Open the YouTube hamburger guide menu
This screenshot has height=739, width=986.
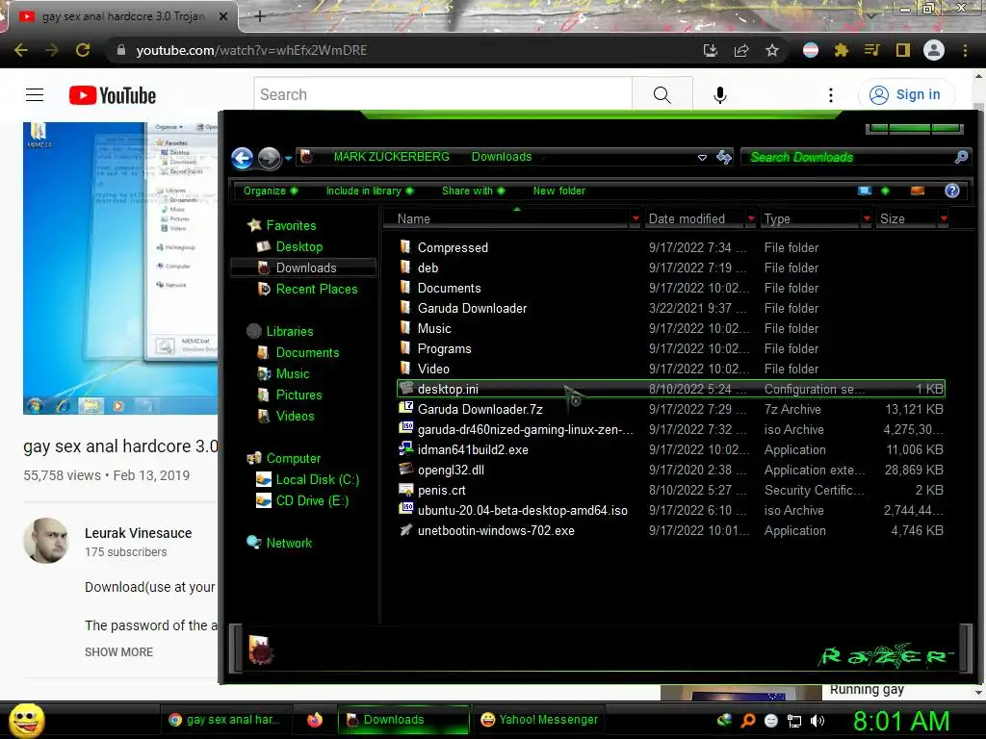pos(35,95)
